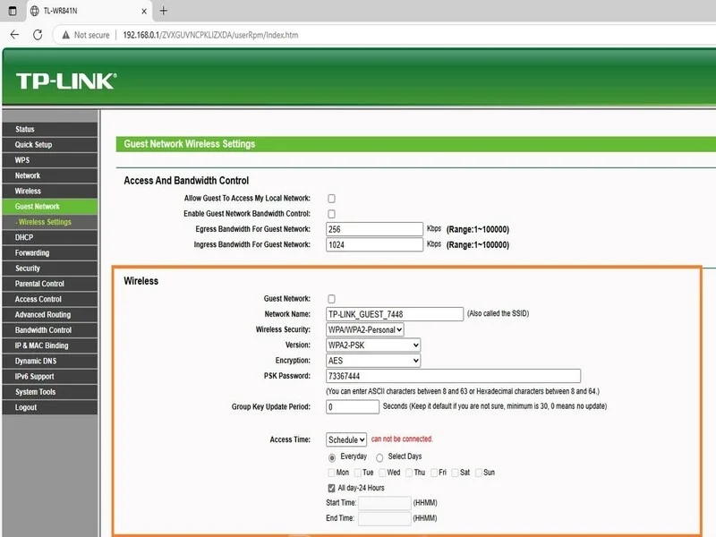Go to WPS settings
Screen dimensions: 716x537
[50, 160]
